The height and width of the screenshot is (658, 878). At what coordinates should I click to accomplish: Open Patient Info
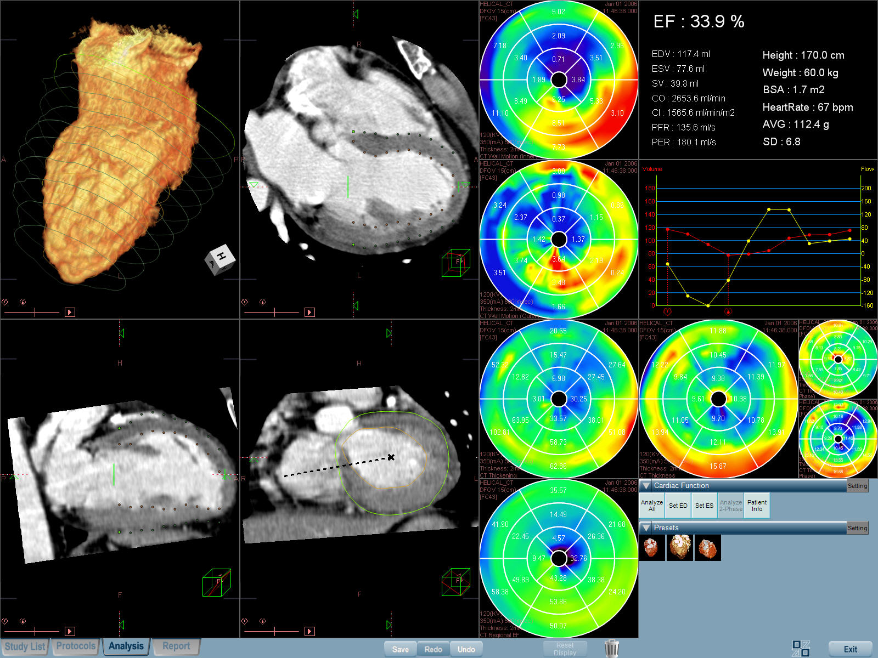tap(757, 506)
